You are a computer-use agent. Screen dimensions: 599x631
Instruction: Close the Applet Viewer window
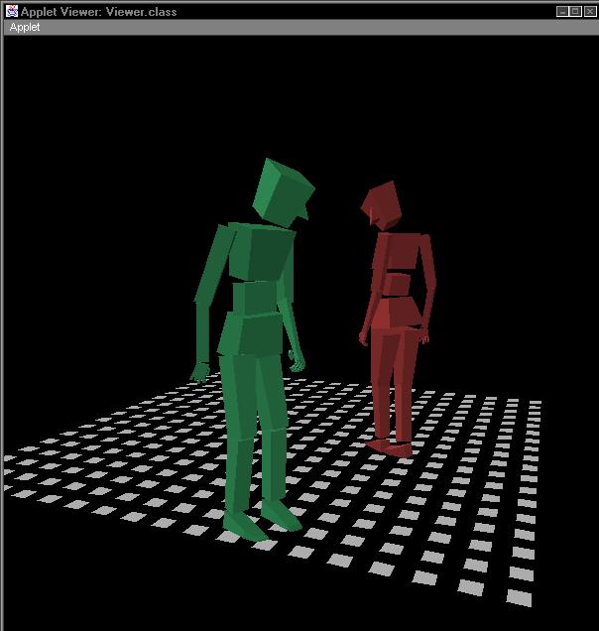tap(588, 11)
